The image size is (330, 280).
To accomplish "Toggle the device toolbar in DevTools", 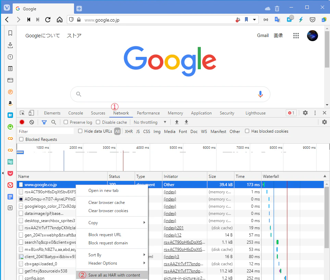I will [31, 113].
